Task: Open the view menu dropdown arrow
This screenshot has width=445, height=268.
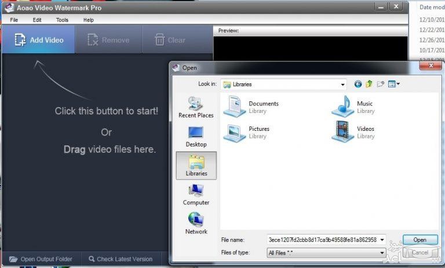Action: point(398,84)
